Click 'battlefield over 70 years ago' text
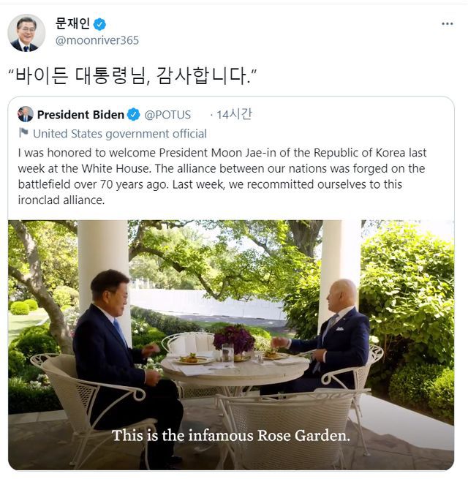 click(95, 184)
